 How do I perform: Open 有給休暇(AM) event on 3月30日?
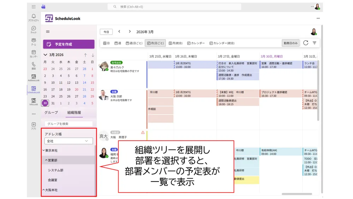pyautogui.click(x=281, y=152)
